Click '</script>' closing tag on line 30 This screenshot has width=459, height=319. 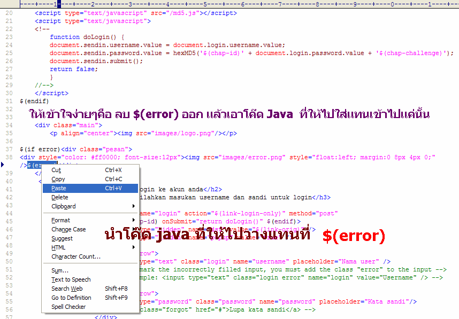[x=51, y=94]
